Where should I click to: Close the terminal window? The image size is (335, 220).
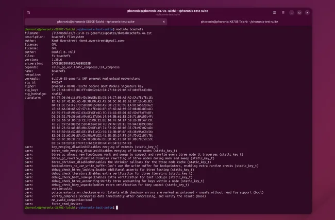pyautogui.click(x=308, y=13)
